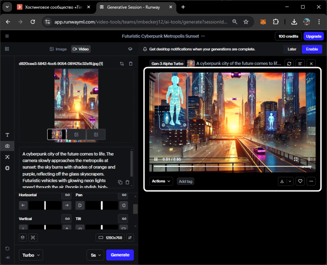Switch to the Image tab
The width and height of the screenshot is (327, 265).
click(x=58, y=49)
